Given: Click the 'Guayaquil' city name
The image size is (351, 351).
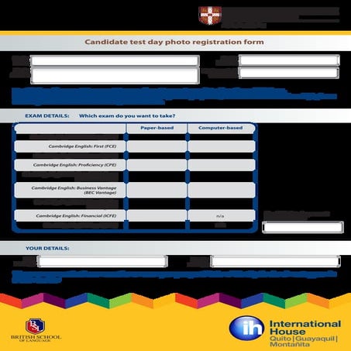Looking at the screenshot, I should point(315,339).
